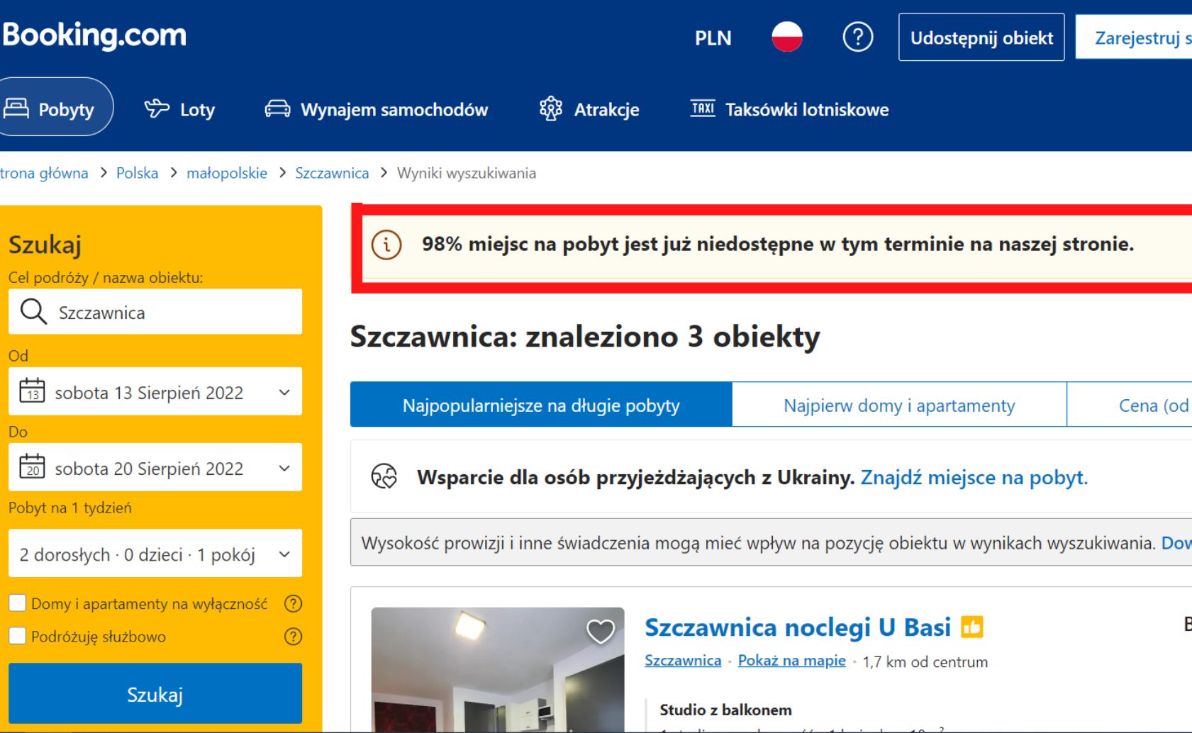This screenshot has height=733, width=1192.
Task: Click the info icon in availability alert
Action: pyautogui.click(x=386, y=245)
